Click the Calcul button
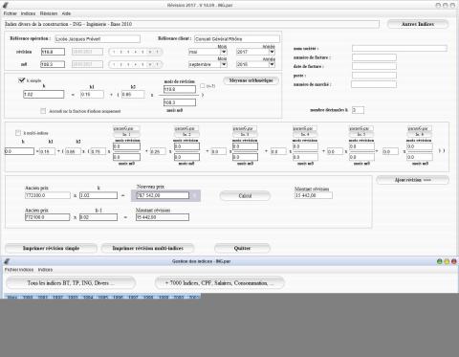 [245, 196]
